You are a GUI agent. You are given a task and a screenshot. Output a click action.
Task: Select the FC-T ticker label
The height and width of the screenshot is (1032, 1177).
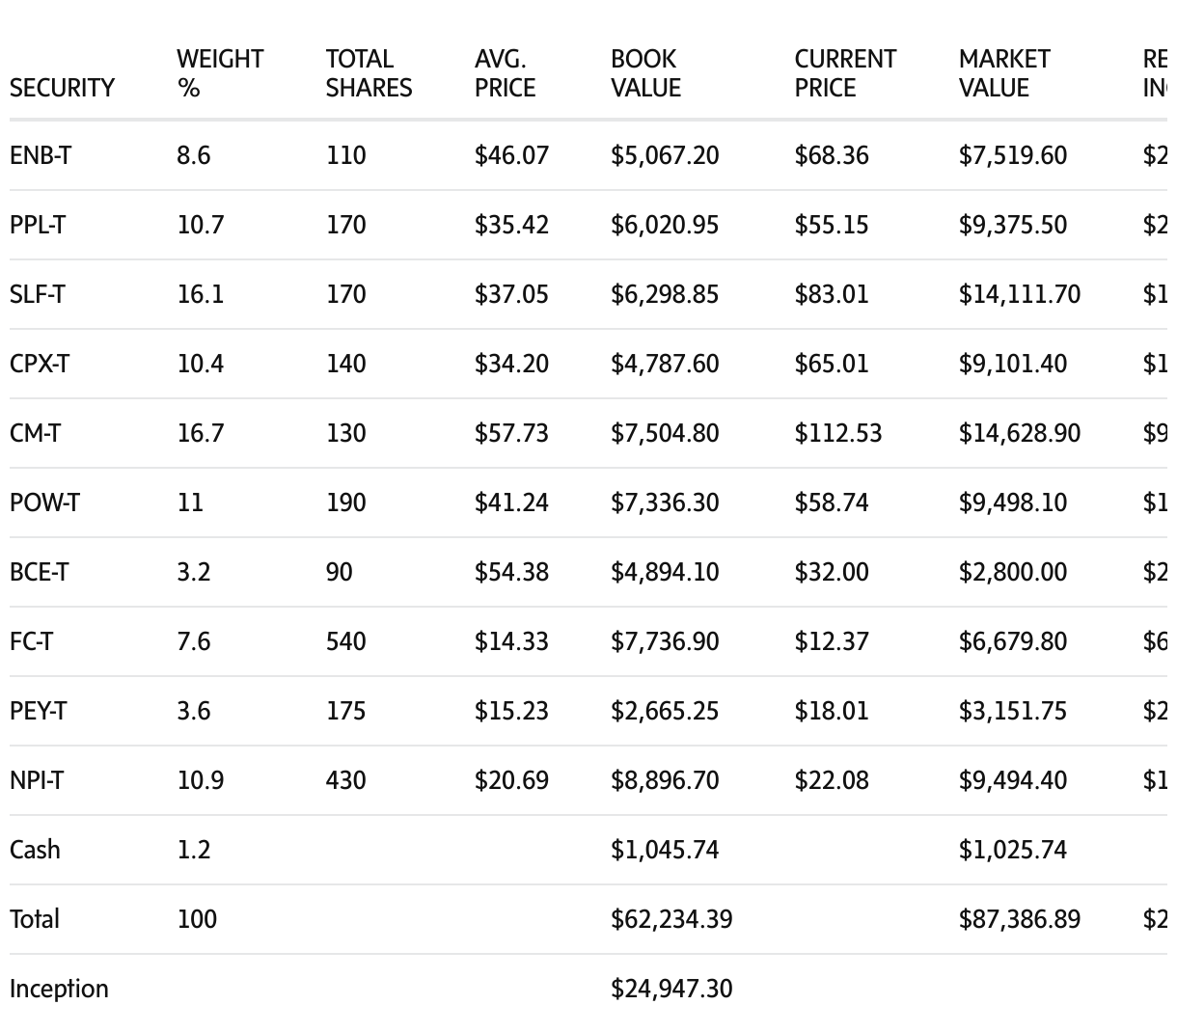coord(31,641)
